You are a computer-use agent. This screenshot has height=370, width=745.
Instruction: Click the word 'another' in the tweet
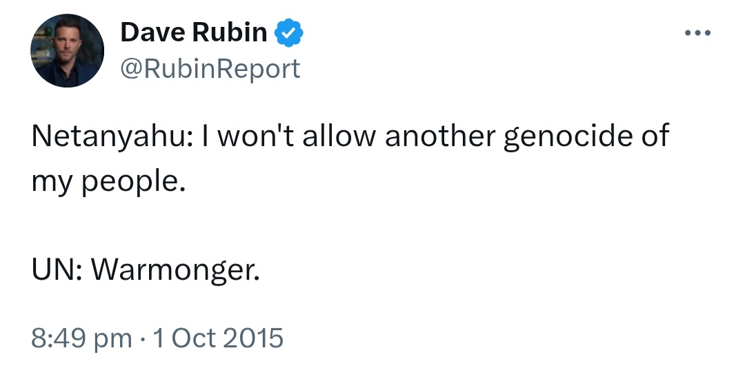pyautogui.click(x=440, y=135)
